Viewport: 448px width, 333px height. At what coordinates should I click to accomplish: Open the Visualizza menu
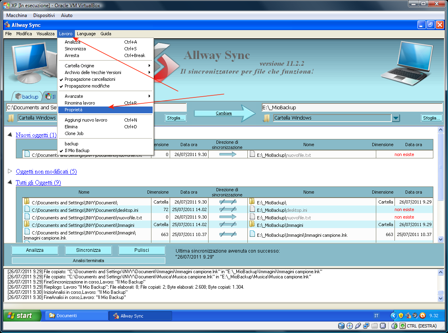[46, 34]
